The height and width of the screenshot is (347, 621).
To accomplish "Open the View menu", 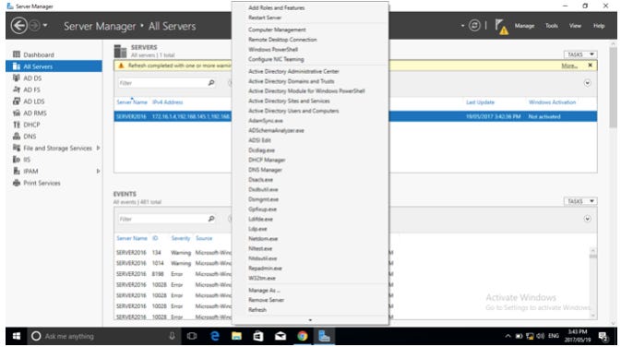I will point(575,26).
